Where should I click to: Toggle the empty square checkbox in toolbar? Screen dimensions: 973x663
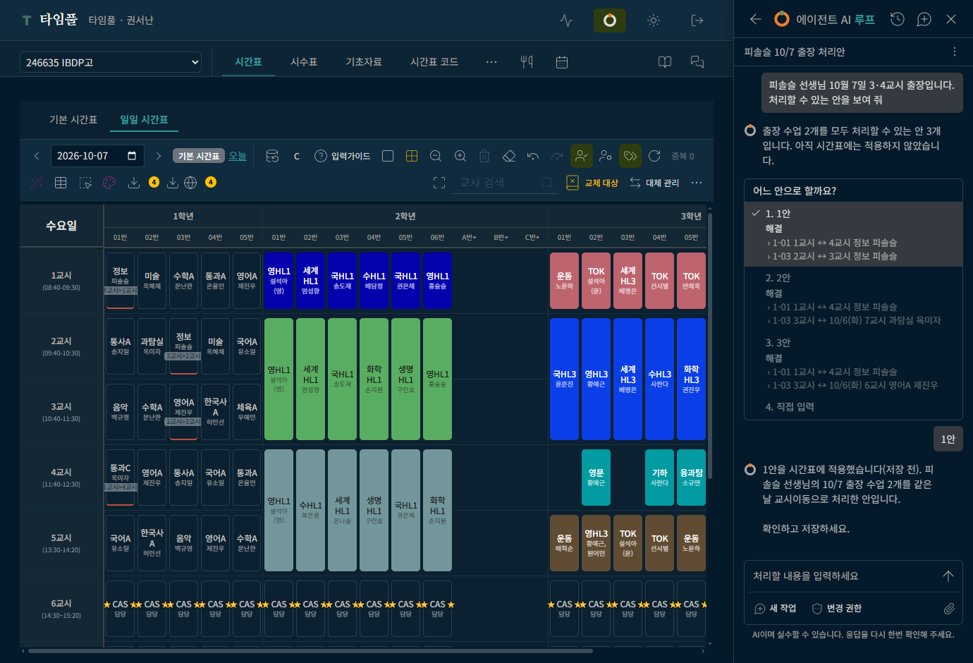[x=388, y=156]
